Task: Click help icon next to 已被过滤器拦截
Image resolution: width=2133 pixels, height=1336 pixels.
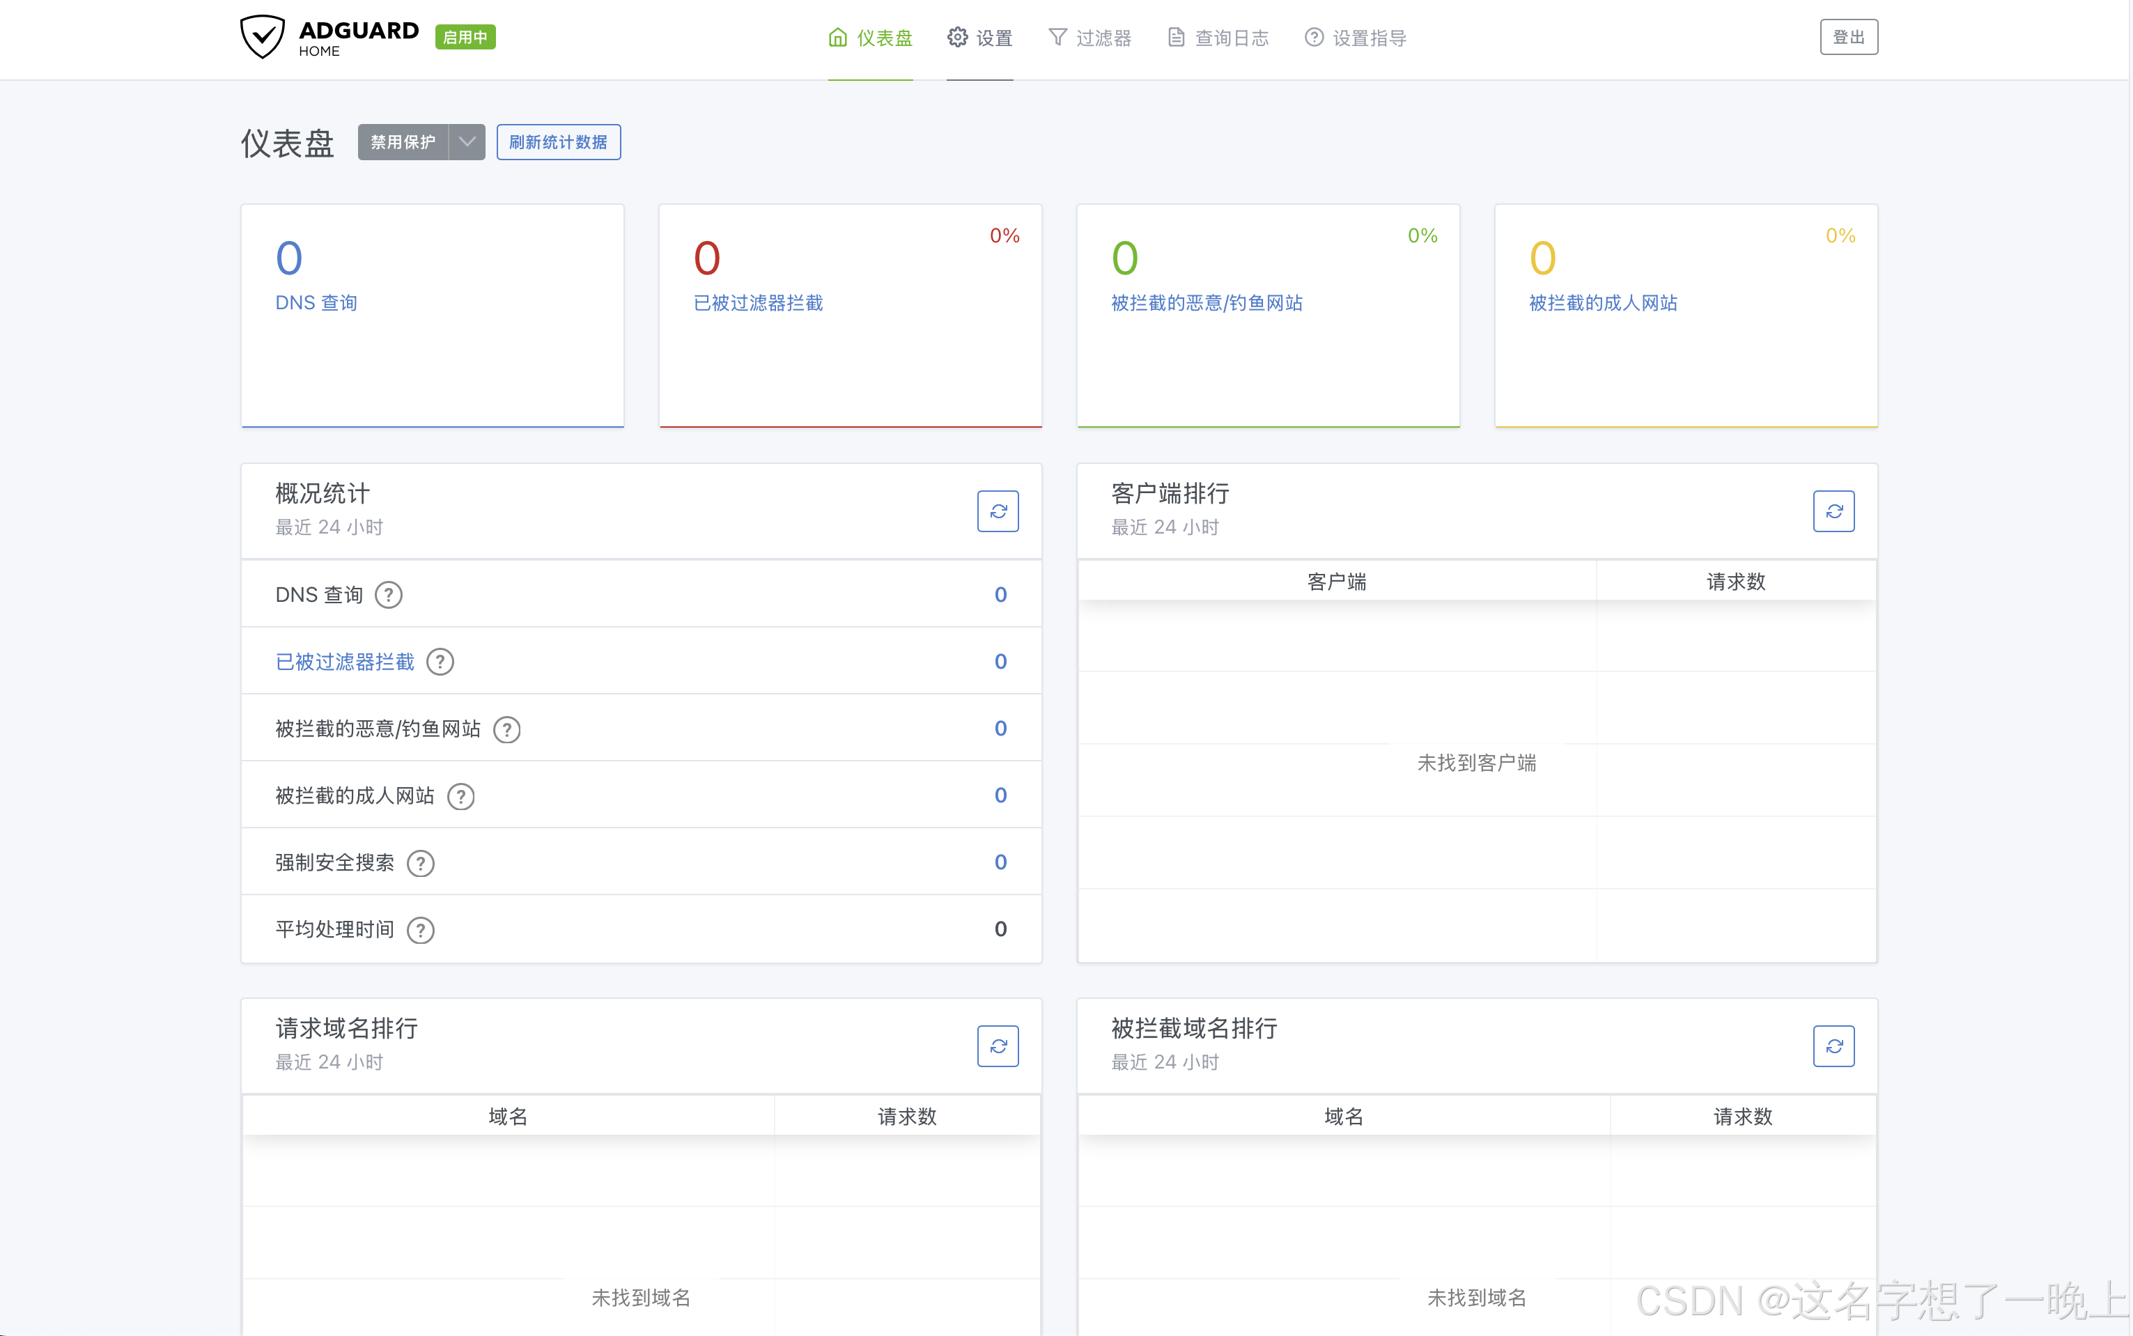Action: (x=440, y=662)
